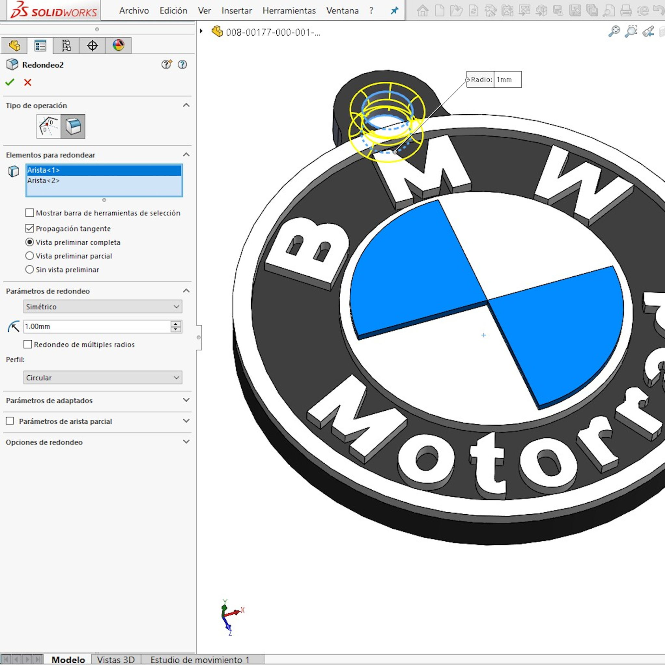Enable Mostrar barra de herramientas de selección
665x665 pixels.
tap(30, 213)
